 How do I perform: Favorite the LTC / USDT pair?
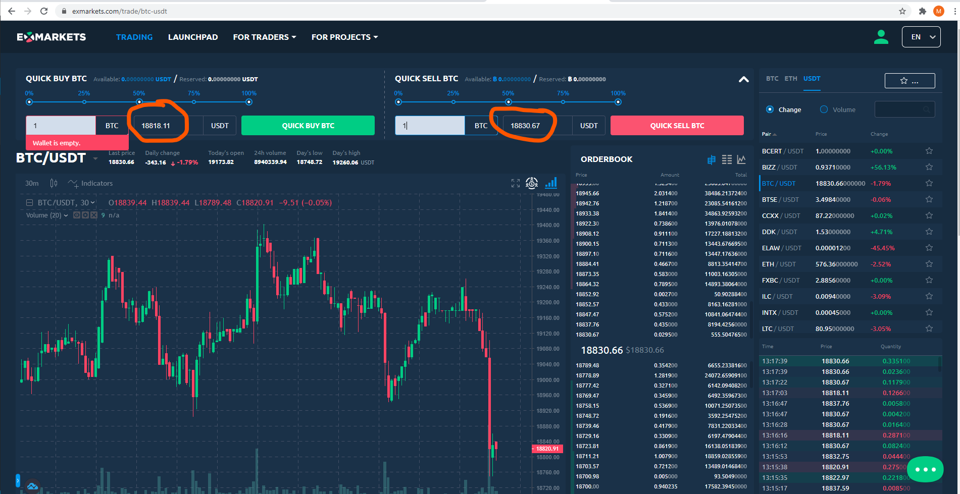(x=929, y=328)
